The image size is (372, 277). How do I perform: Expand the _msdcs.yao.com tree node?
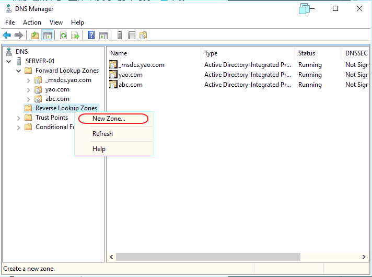[29, 80]
